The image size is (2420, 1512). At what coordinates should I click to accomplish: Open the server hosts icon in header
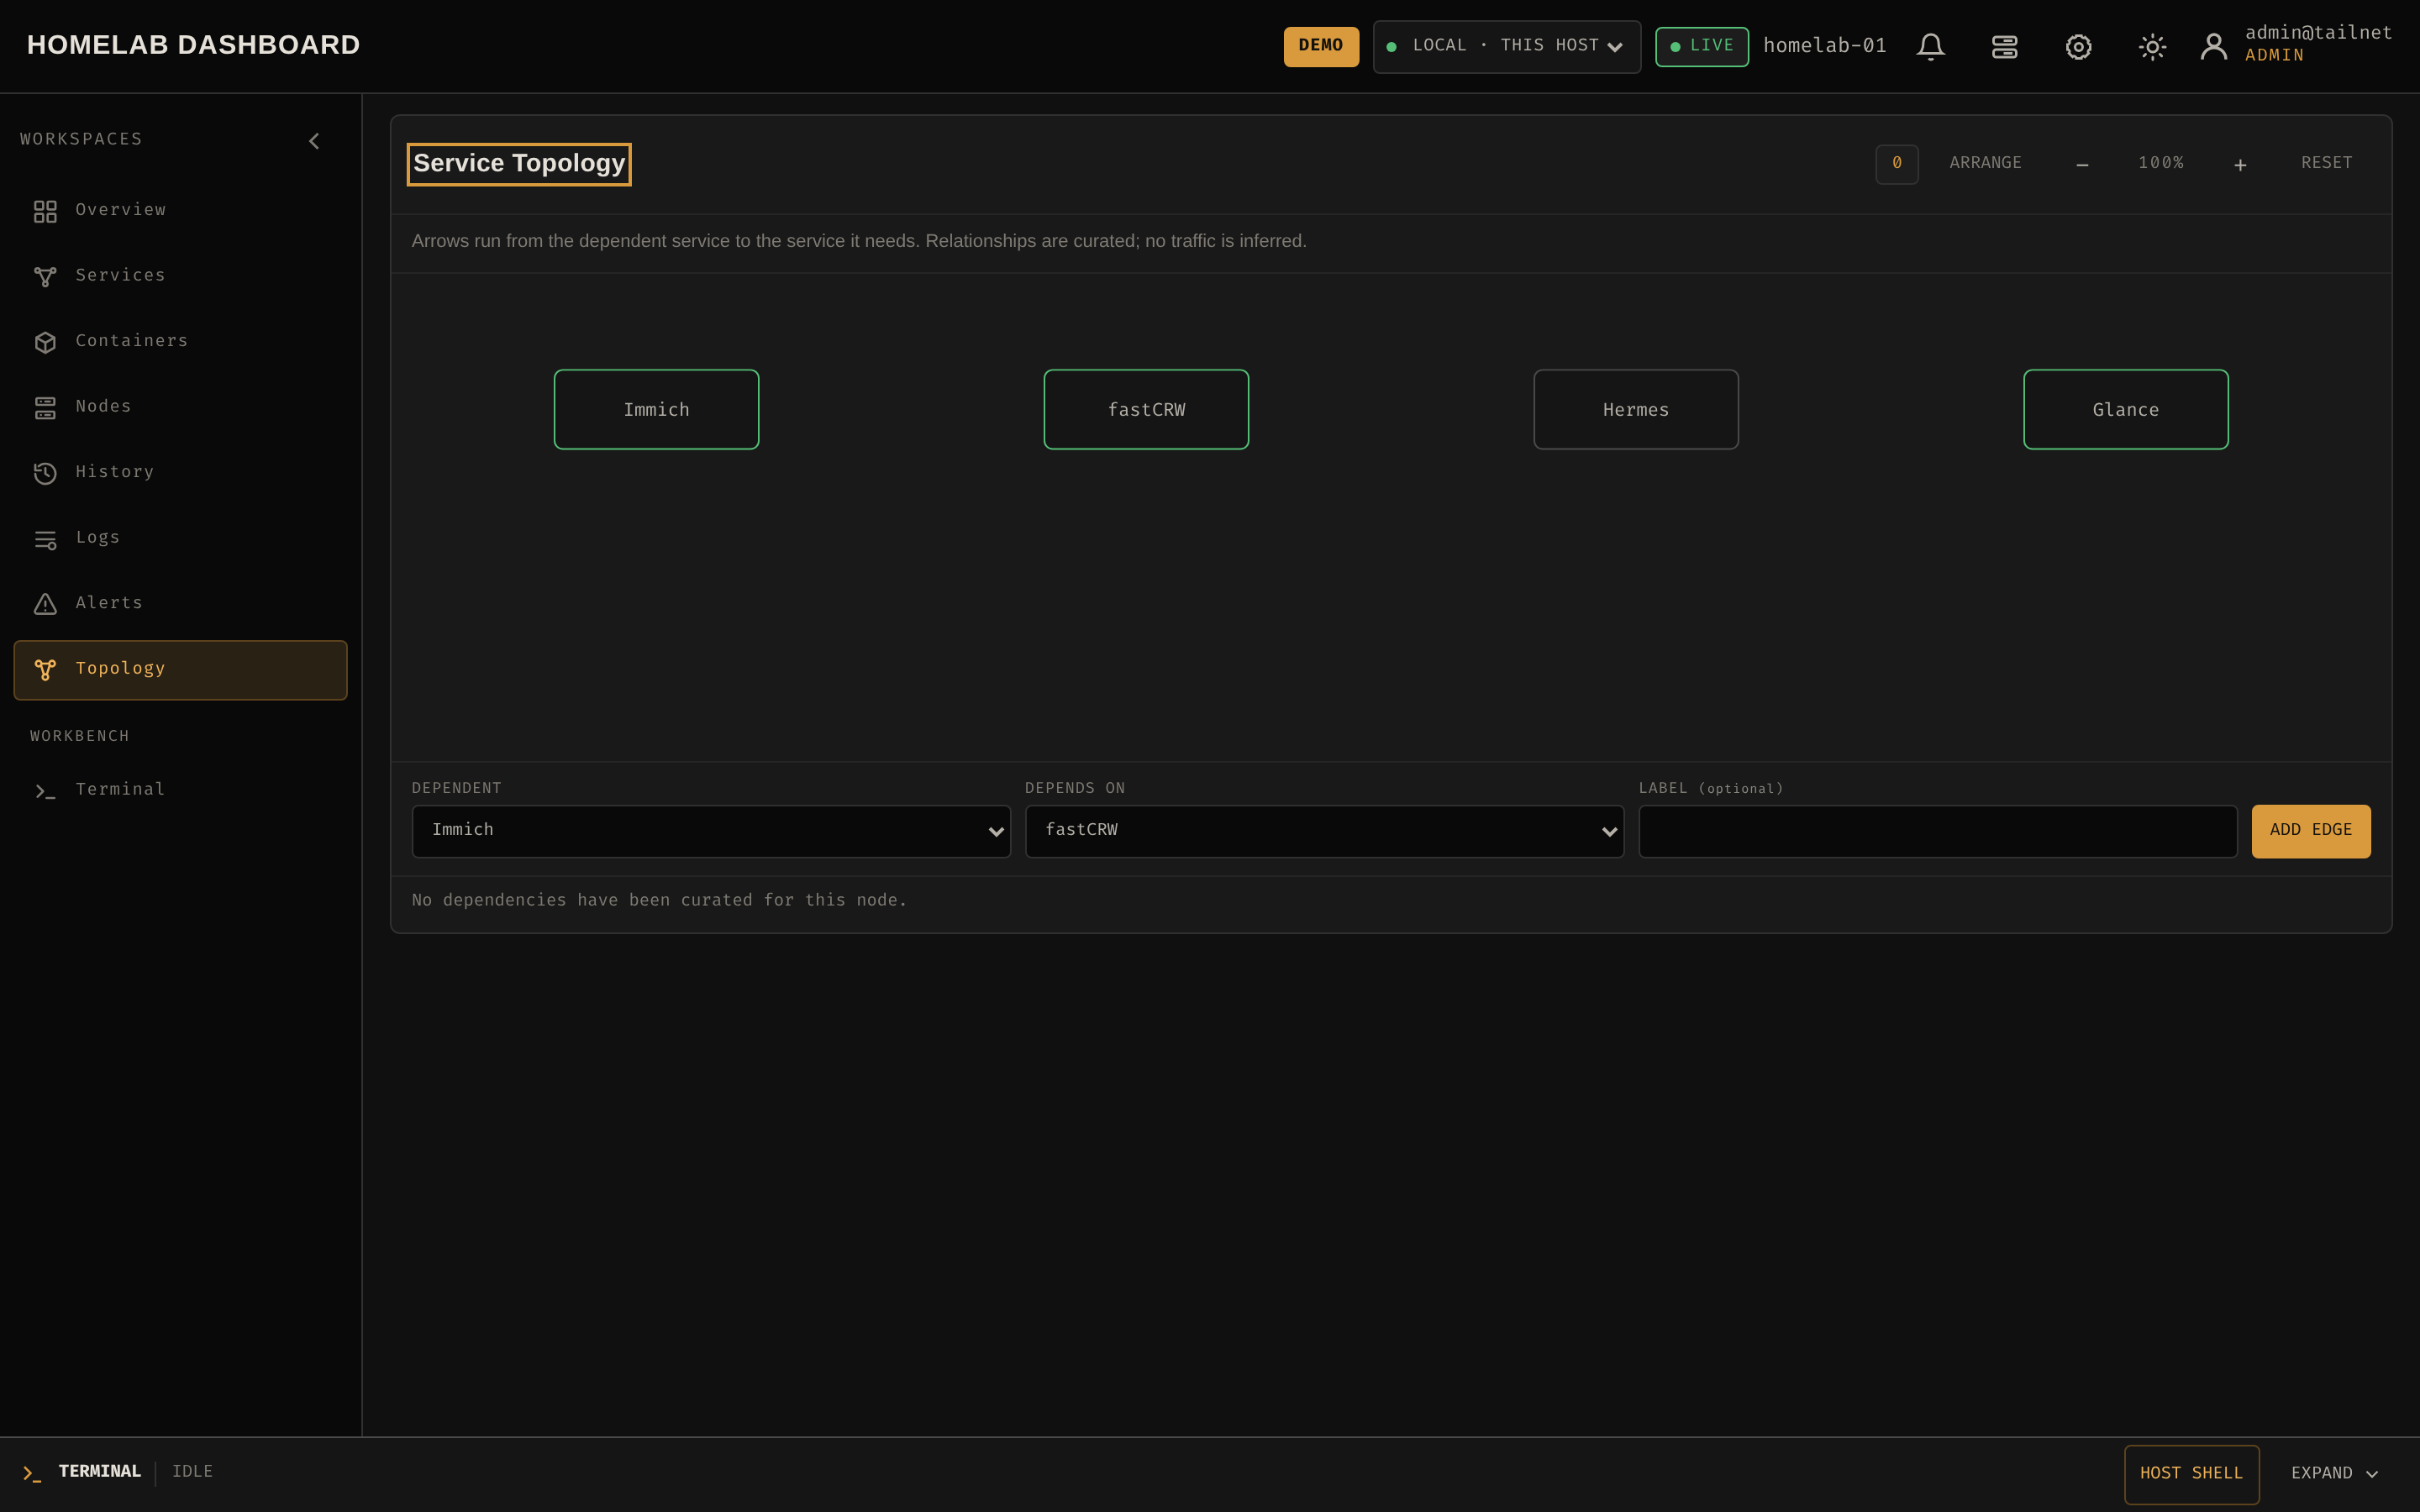pos(2004,47)
